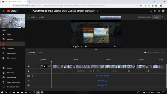Mute the preview volume
Image resolution: width=167 pixels, height=94 pixels.
point(86,46)
